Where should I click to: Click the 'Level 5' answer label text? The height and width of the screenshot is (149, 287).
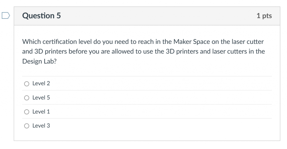(41, 98)
